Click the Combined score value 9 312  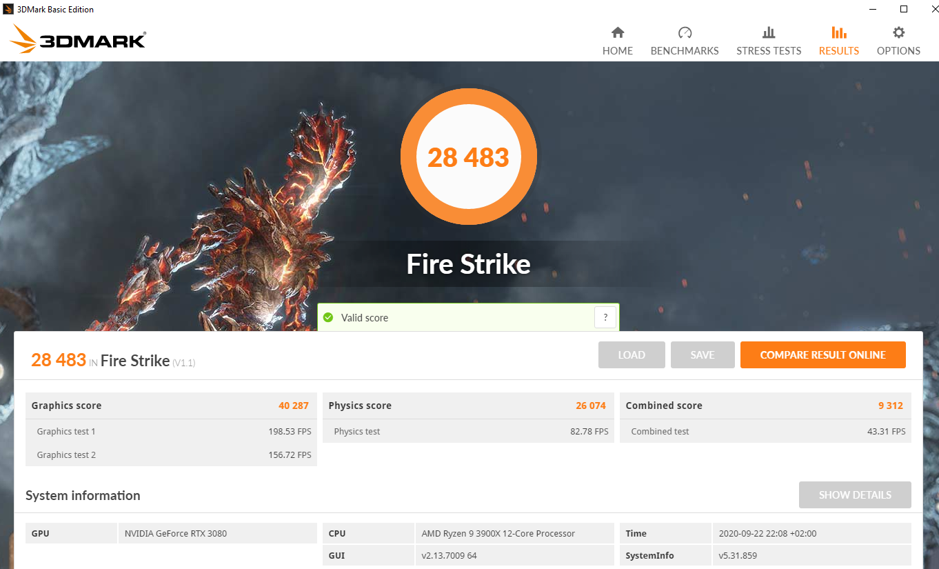tap(891, 406)
